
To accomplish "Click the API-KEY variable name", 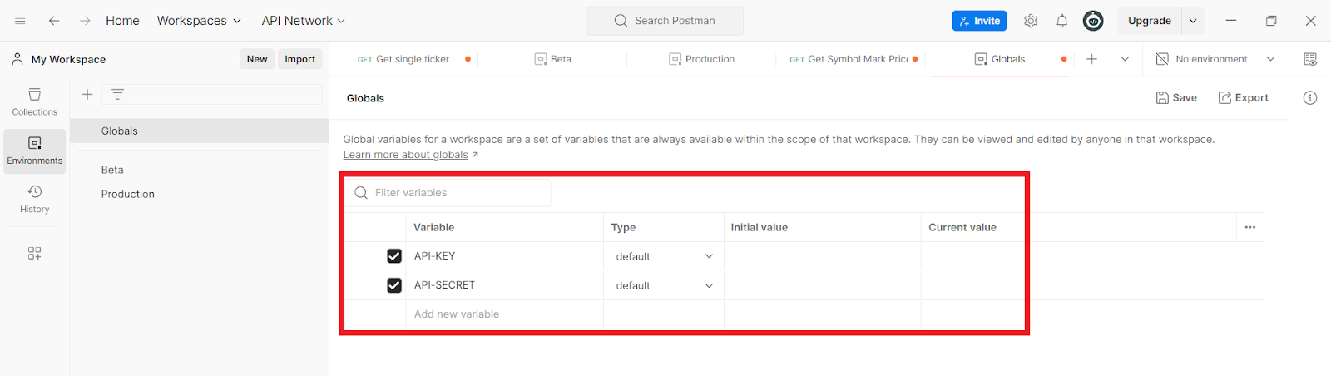I will point(435,256).
